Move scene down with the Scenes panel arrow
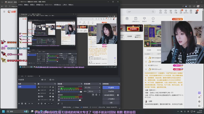 click(32, 104)
